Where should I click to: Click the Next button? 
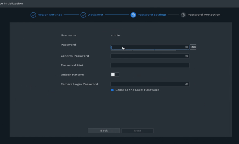[138, 131]
